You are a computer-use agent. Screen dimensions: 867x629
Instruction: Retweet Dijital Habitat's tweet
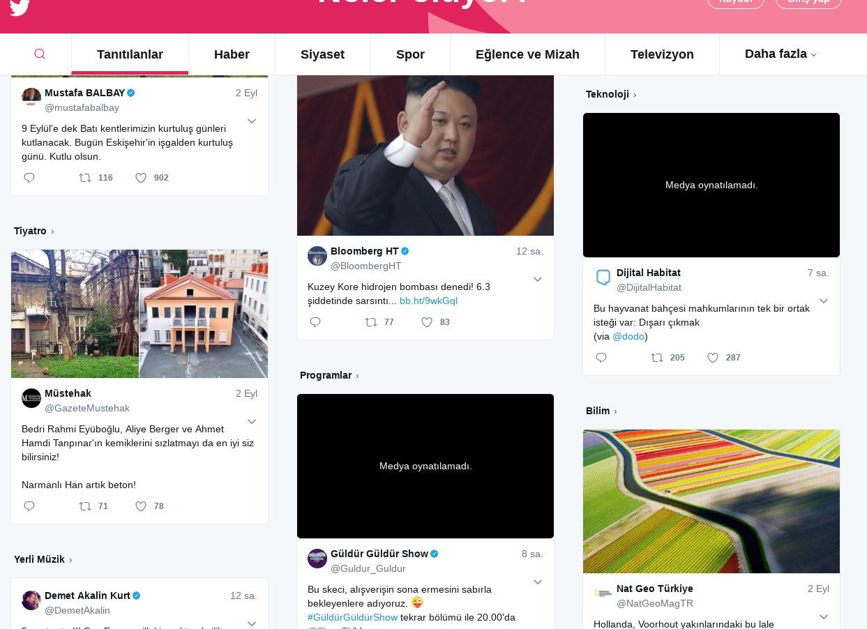(x=657, y=358)
